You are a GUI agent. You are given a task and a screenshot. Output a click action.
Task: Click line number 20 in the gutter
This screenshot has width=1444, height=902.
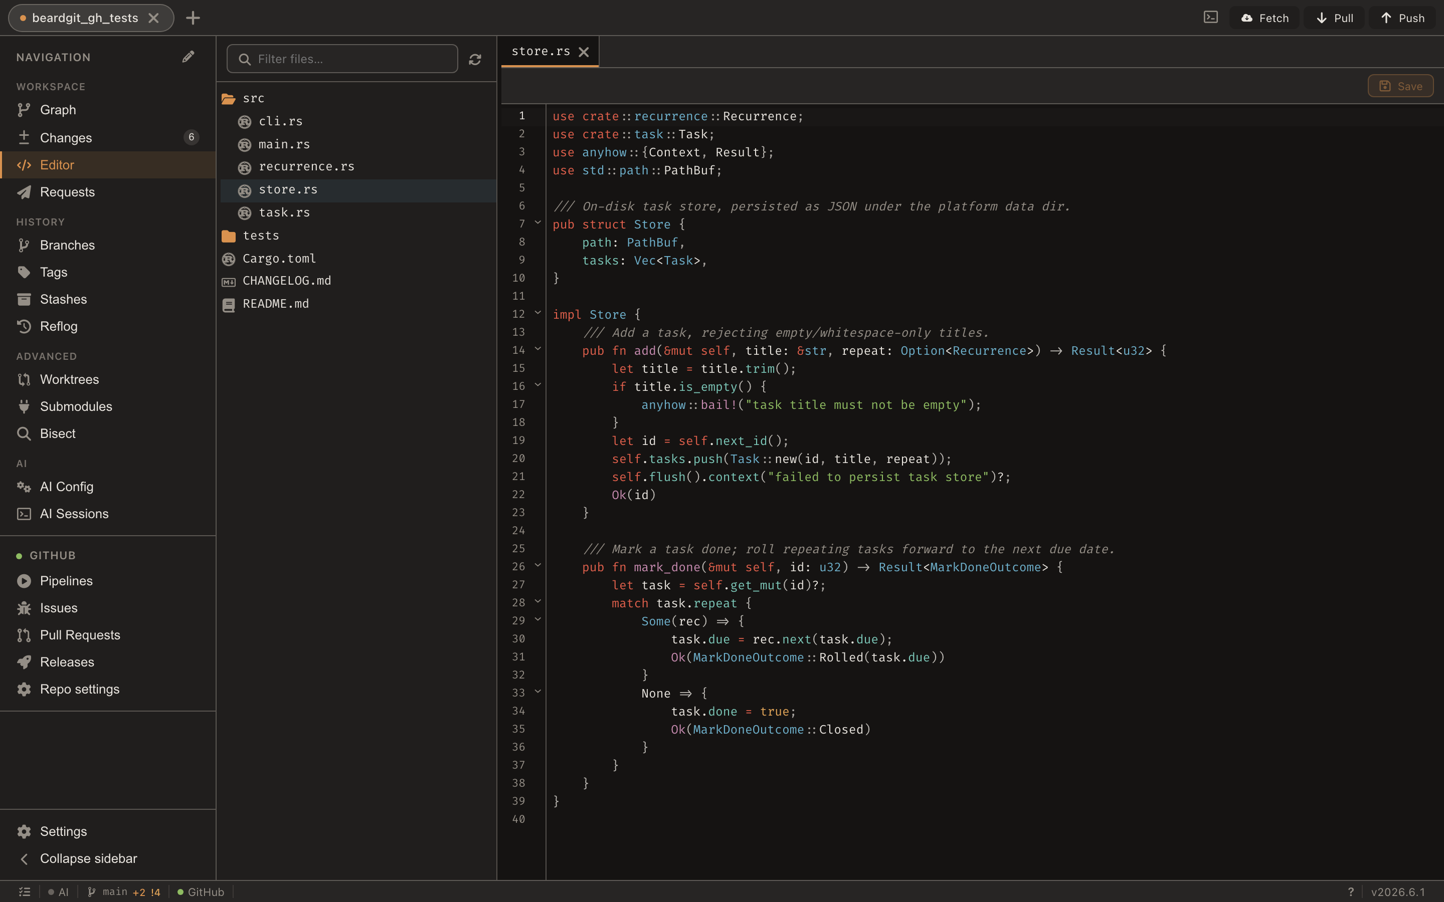pos(518,458)
